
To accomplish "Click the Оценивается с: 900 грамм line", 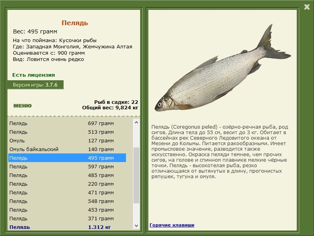I will pos(49,53).
